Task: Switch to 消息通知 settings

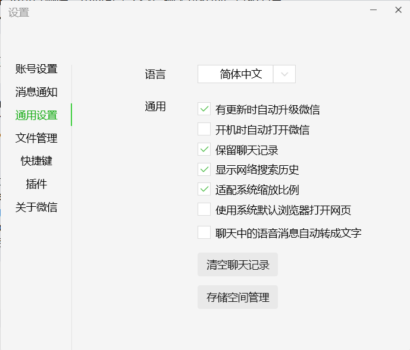Action: tap(36, 92)
